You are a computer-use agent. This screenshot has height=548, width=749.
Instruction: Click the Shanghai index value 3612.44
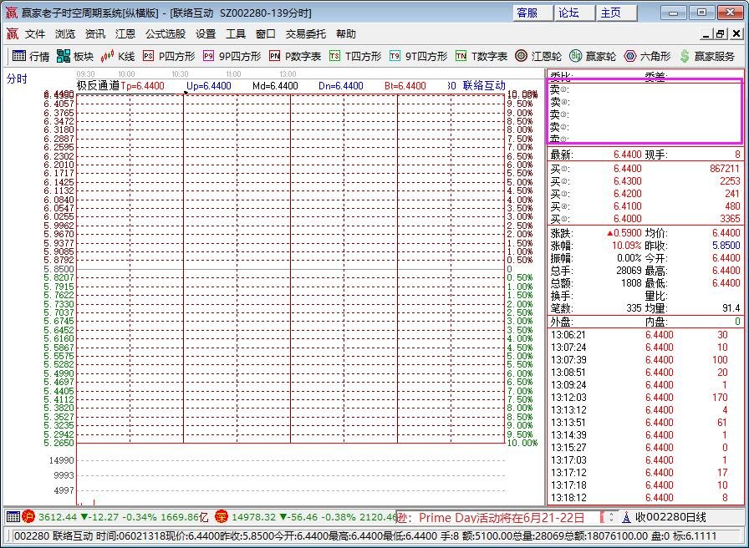pyautogui.click(x=58, y=517)
